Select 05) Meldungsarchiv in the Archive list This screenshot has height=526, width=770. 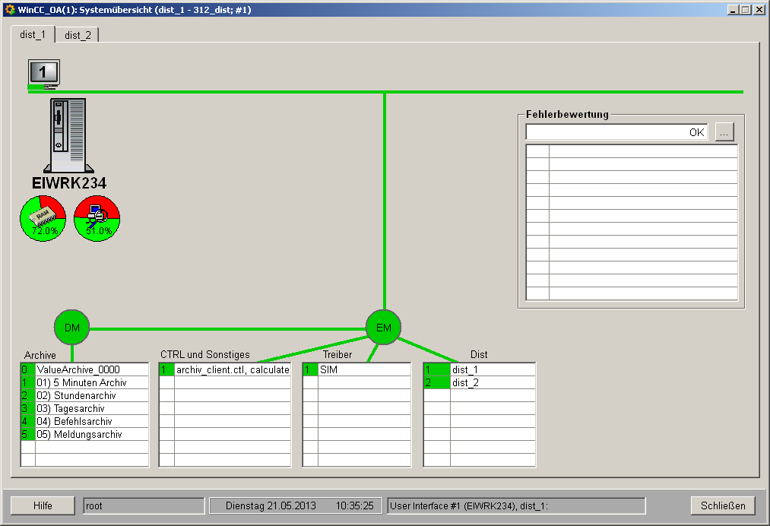click(x=79, y=435)
